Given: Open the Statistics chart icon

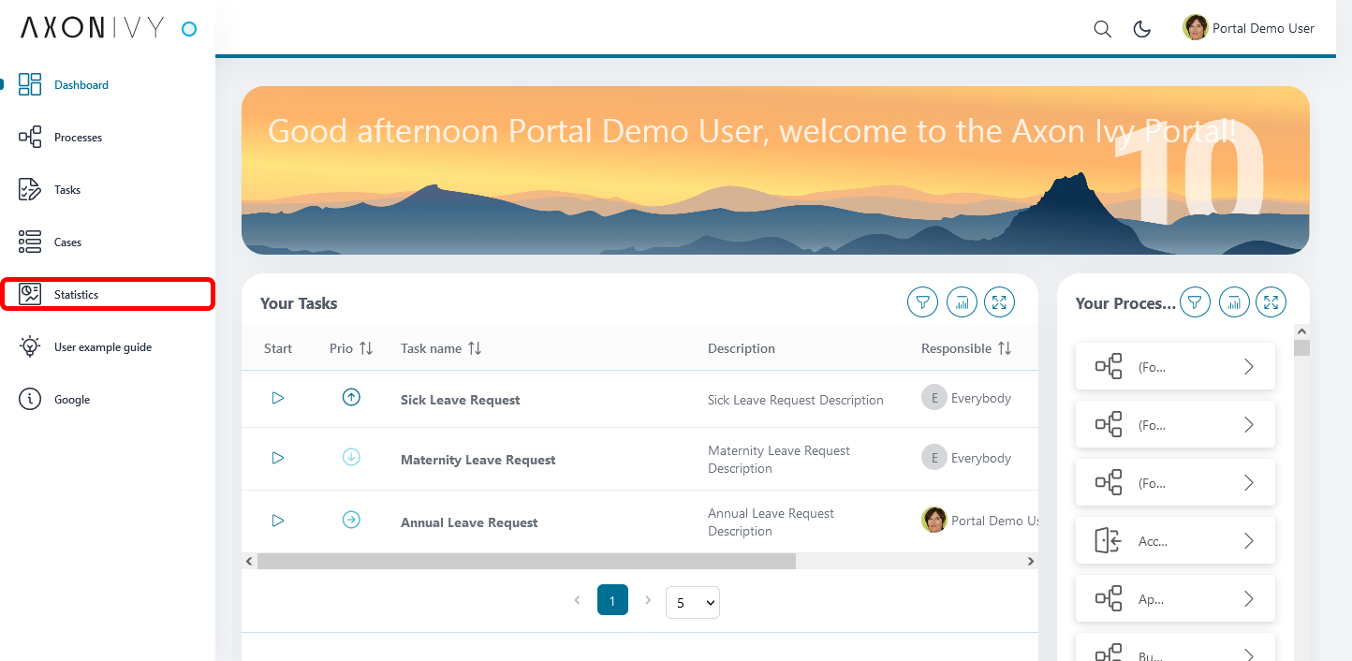Looking at the screenshot, I should pyautogui.click(x=30, y=294).
